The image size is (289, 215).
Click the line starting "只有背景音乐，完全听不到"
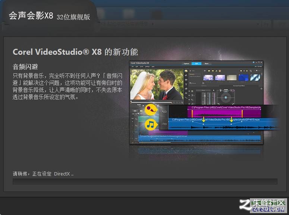coord(67,76)
